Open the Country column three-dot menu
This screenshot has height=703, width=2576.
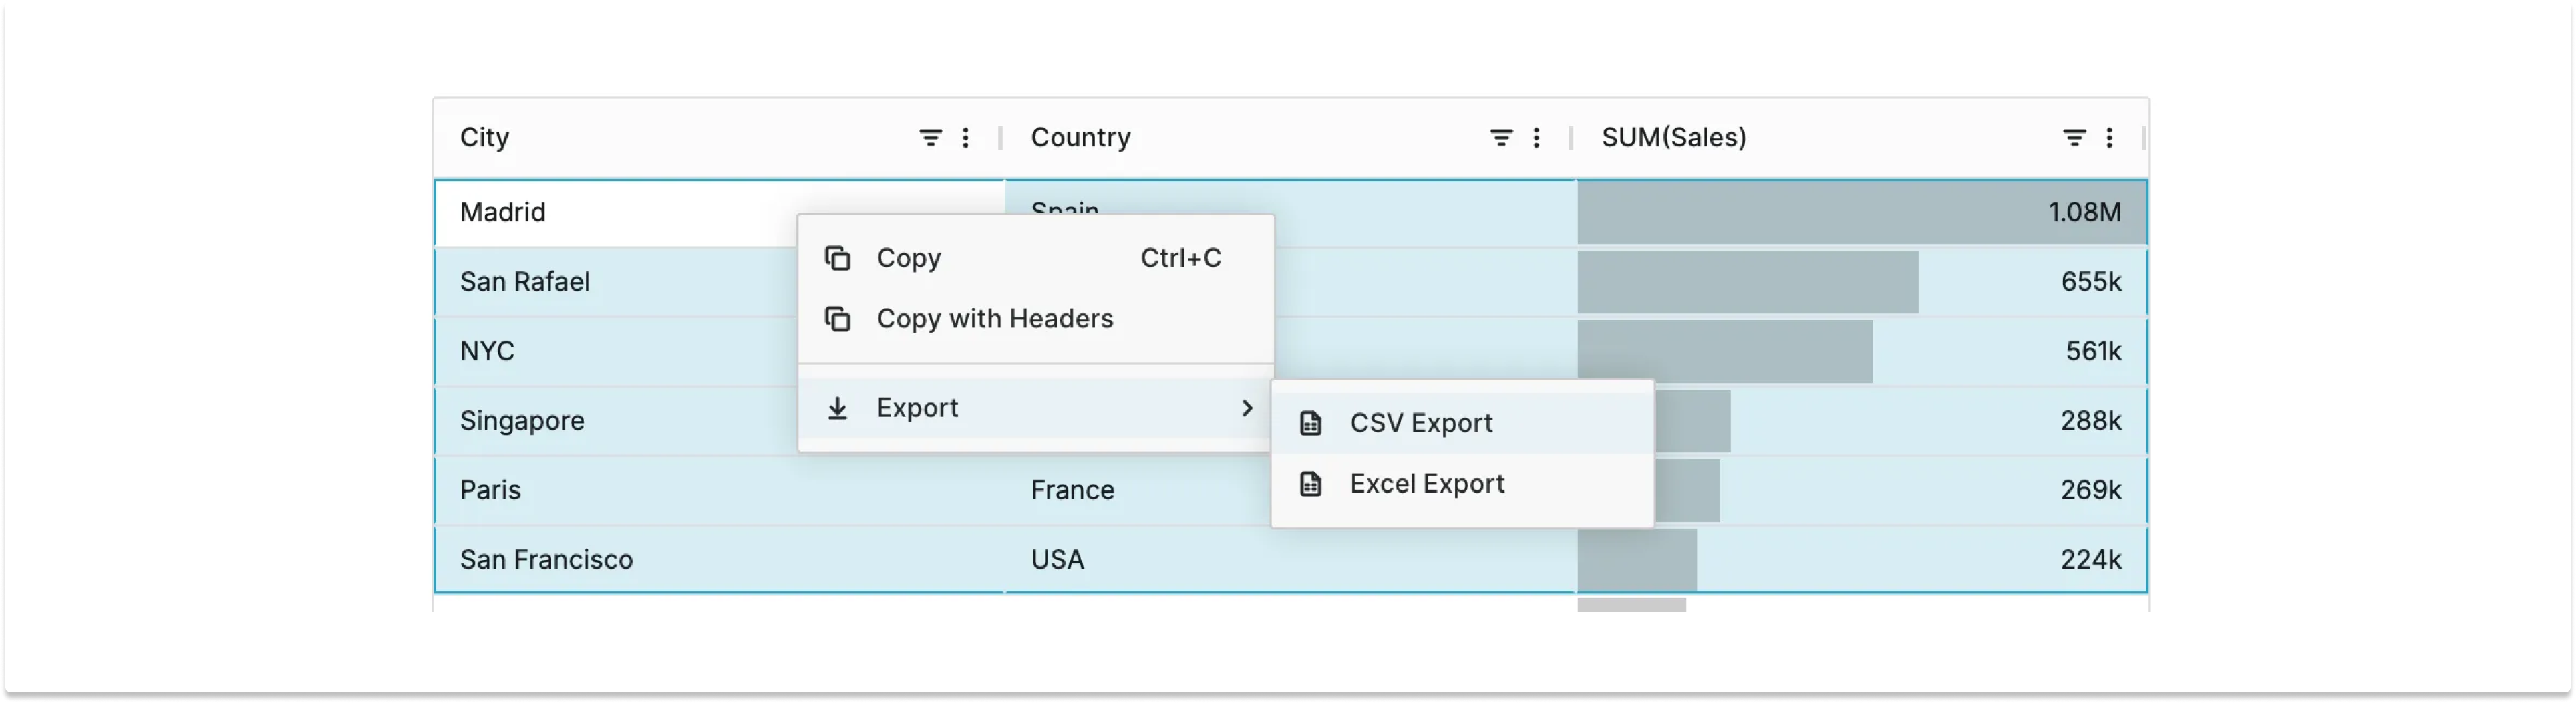1536,137
